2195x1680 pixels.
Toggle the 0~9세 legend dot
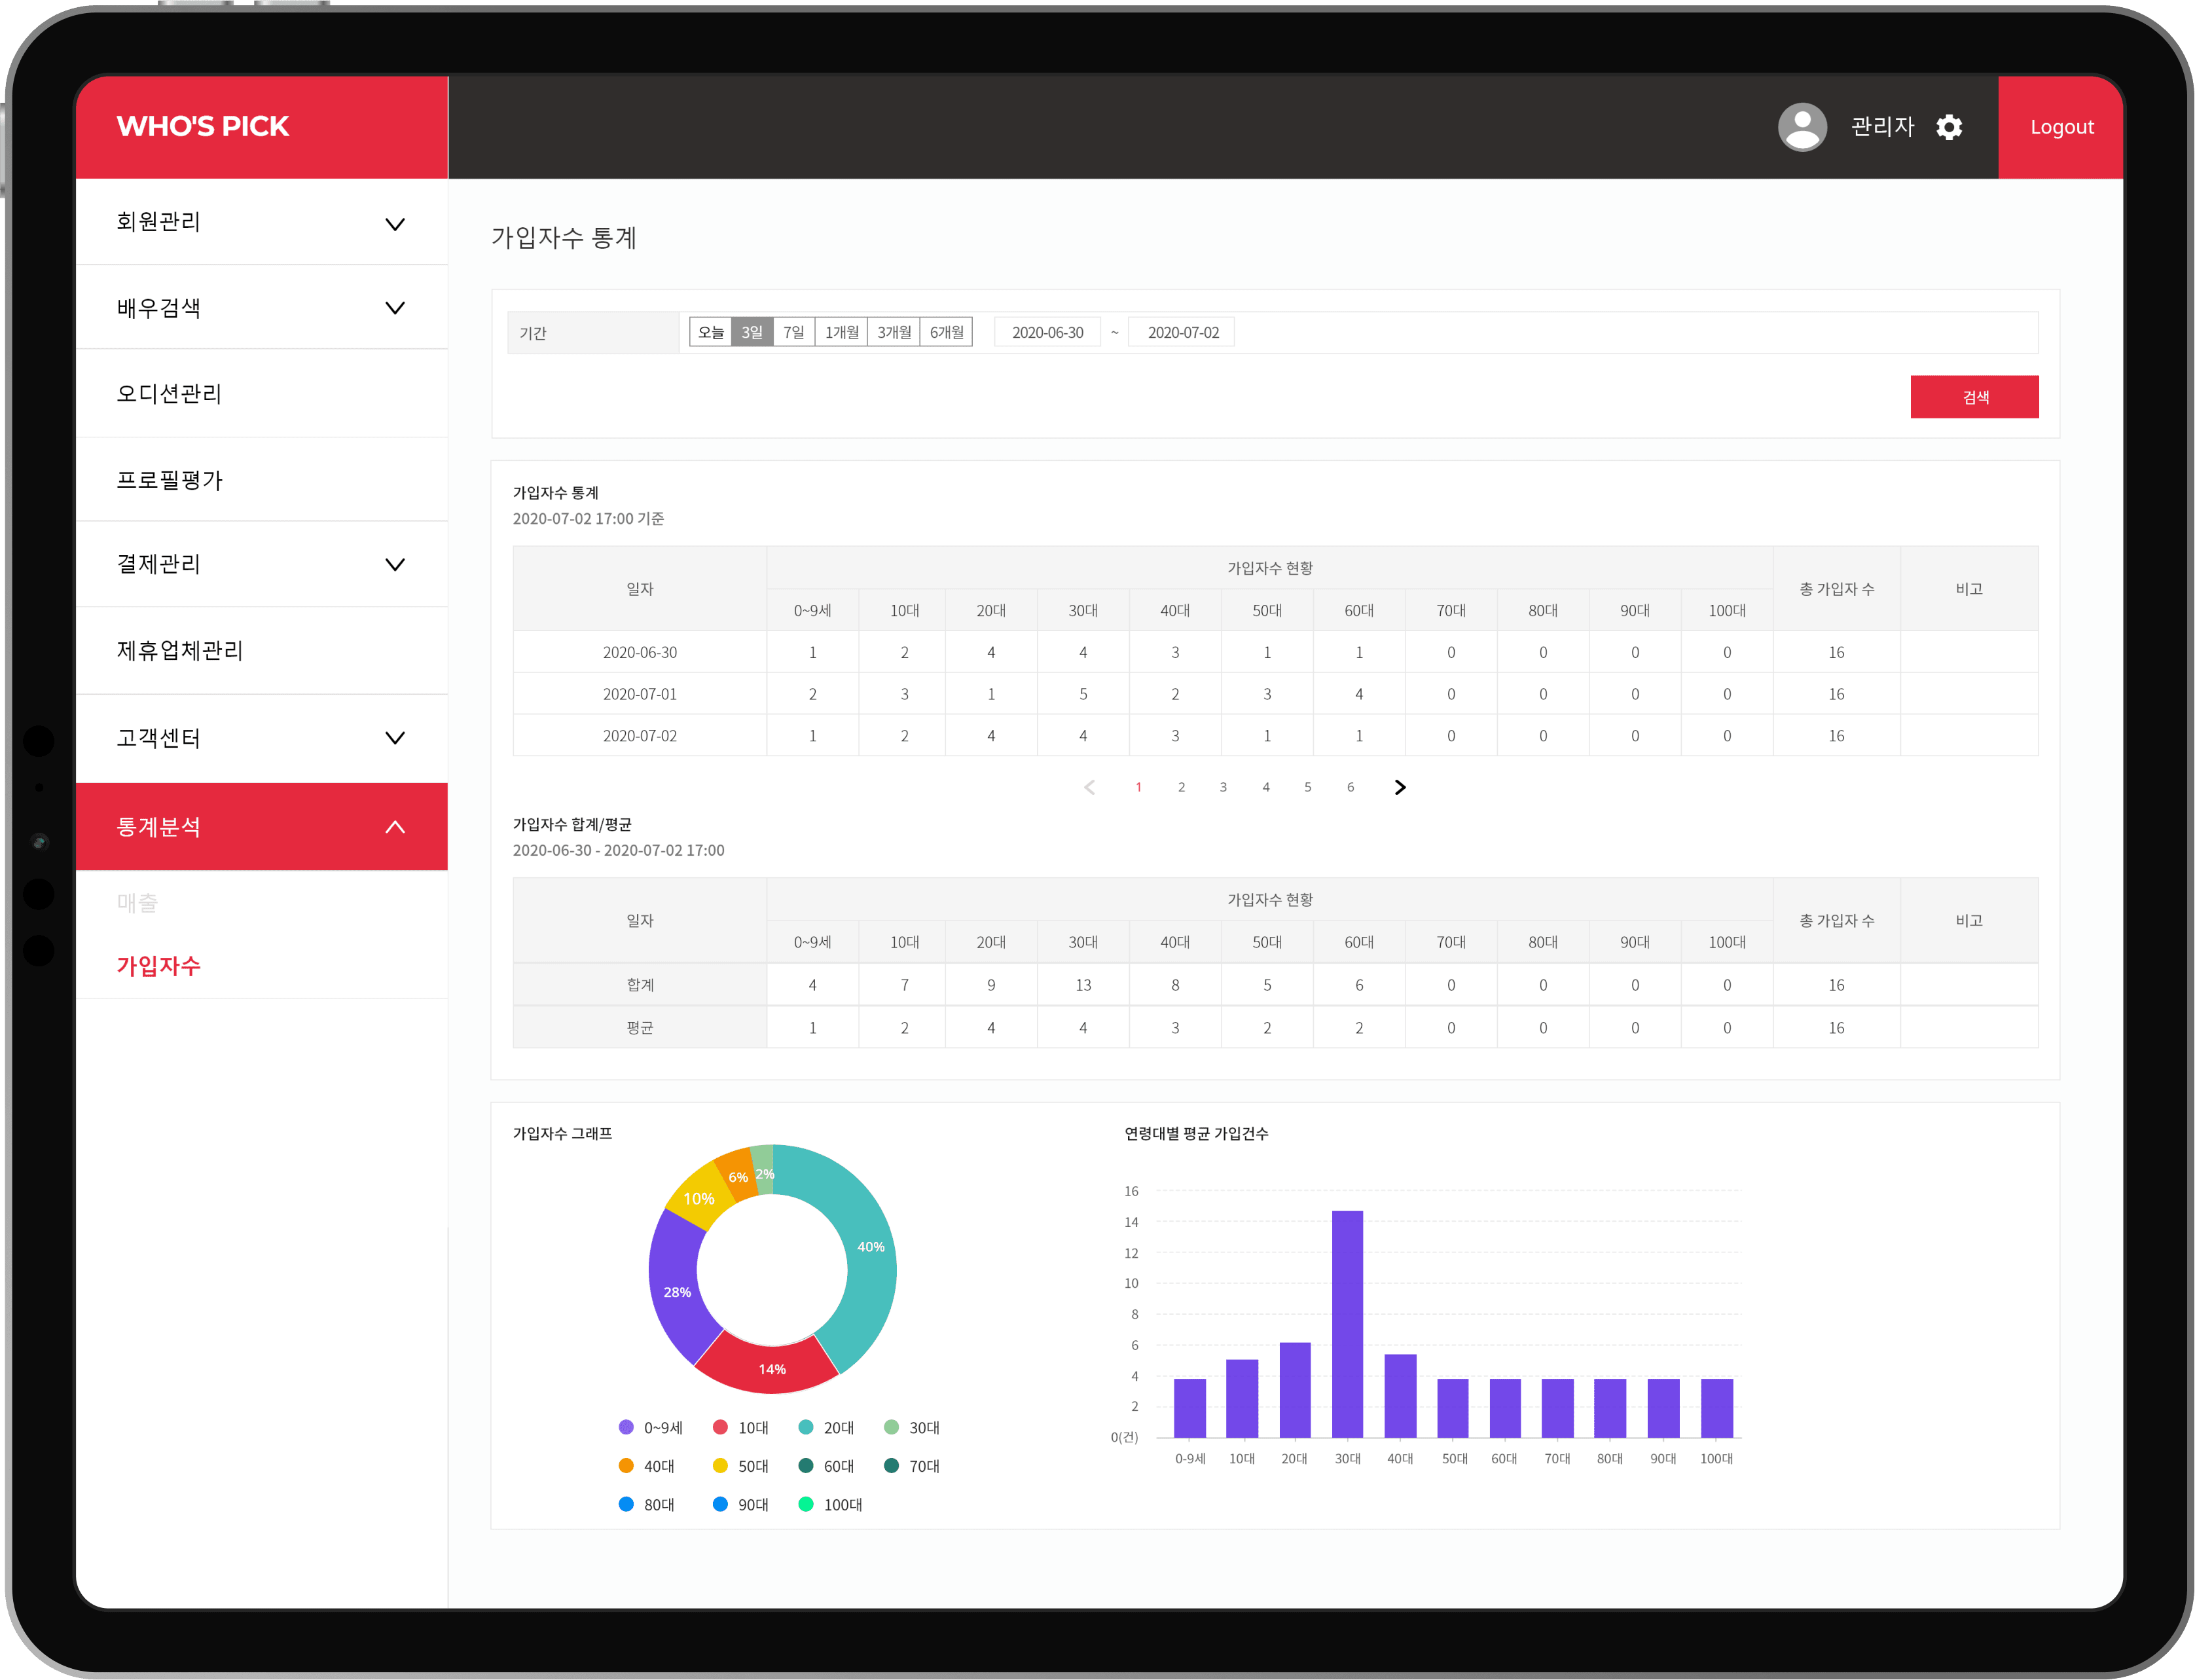click(x=626, y=1427)
